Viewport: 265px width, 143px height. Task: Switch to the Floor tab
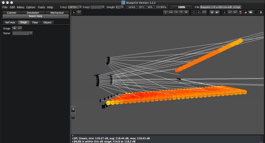(x=35, y=22)
